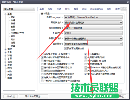Click the tab scroll left arrow
The height and width of the screenshot is (100, 130).
pos(122,9)
